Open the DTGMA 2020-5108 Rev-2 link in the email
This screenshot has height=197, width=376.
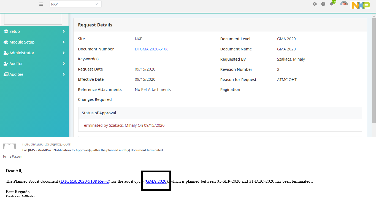coord(85,181)
